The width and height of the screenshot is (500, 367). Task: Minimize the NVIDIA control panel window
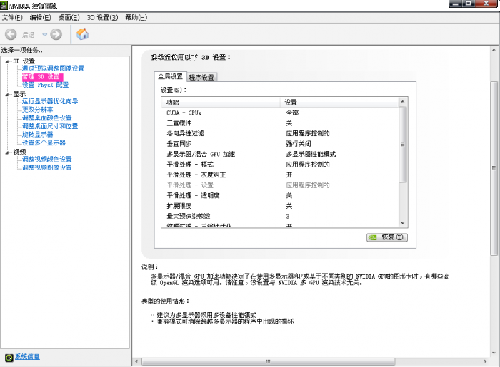point(456,4)
